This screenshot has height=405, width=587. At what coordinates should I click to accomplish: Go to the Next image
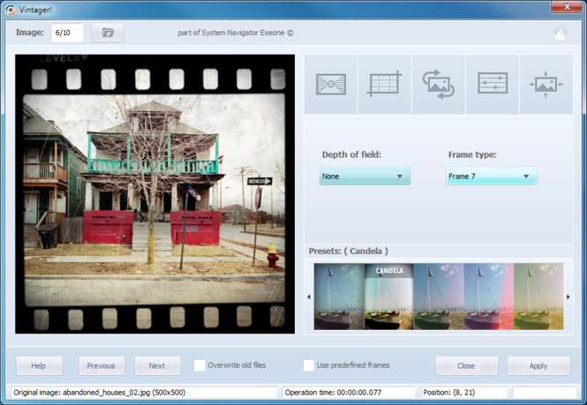tap(157, 365)
